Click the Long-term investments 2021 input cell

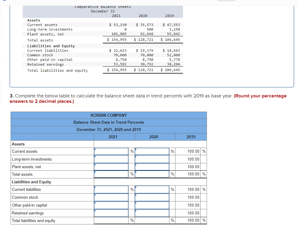(111, 159)
